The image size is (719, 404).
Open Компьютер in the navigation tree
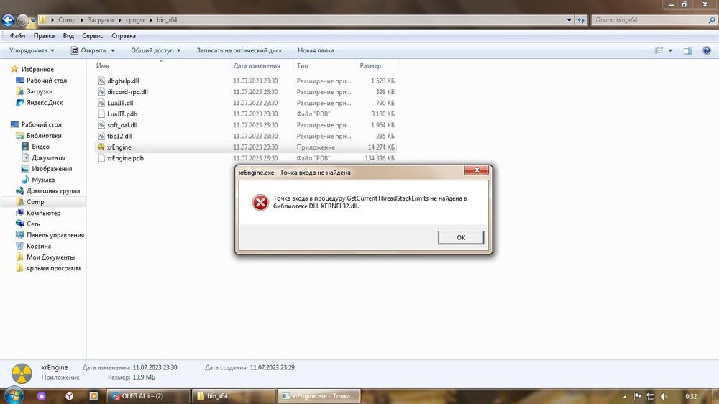point(44,213)
